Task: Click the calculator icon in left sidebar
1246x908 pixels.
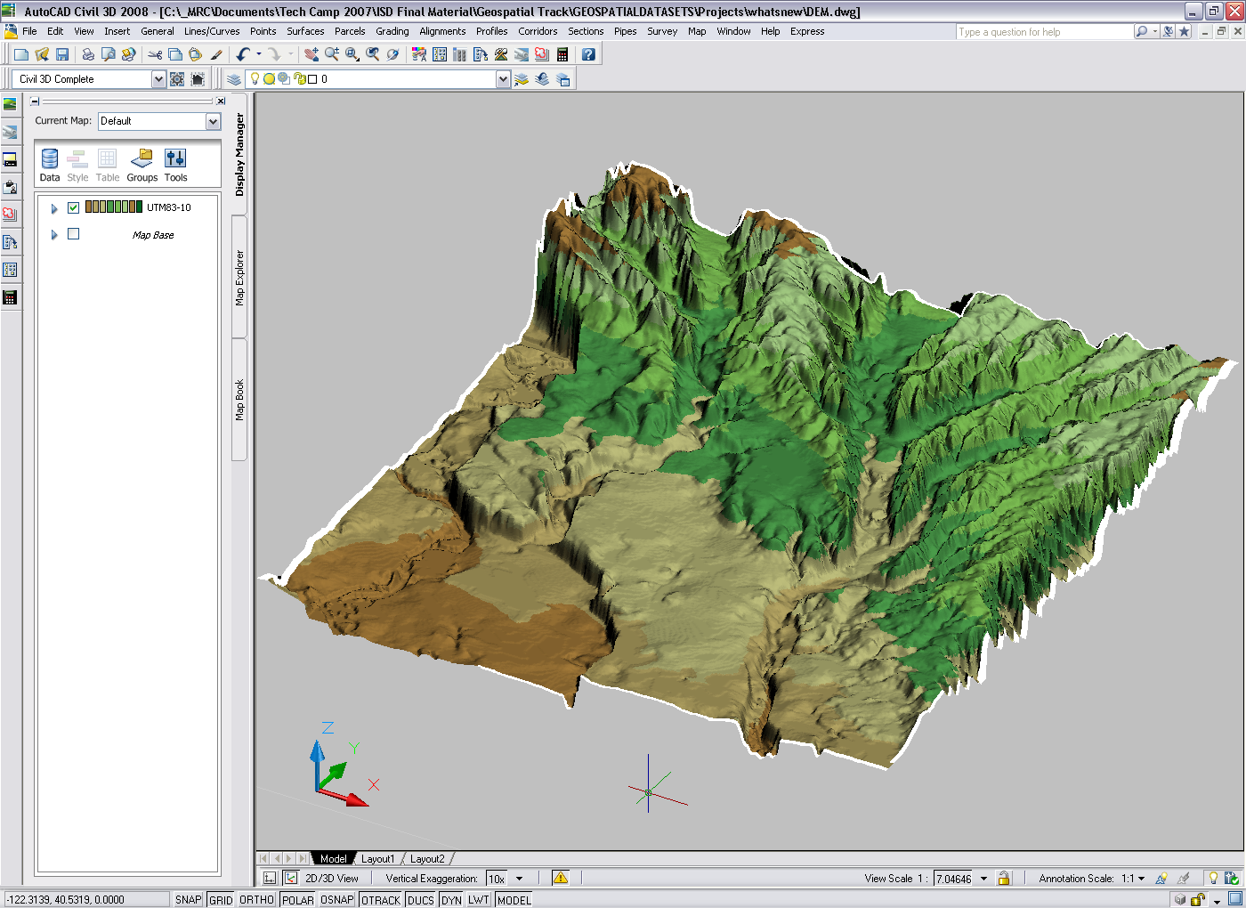Action: click(10, 297)
